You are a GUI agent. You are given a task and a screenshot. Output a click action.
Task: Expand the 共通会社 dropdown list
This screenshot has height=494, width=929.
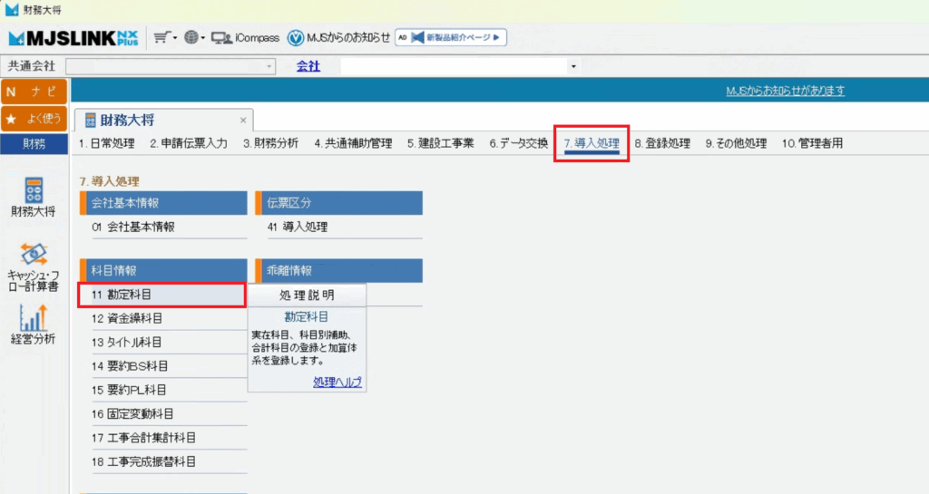(x=269, y=66)
